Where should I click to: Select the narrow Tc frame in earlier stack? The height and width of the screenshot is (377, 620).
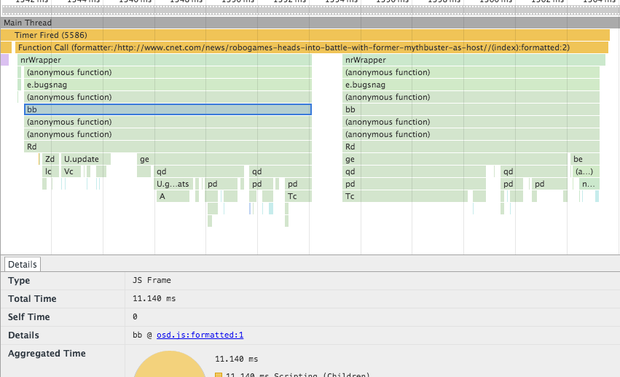[298, 197]
